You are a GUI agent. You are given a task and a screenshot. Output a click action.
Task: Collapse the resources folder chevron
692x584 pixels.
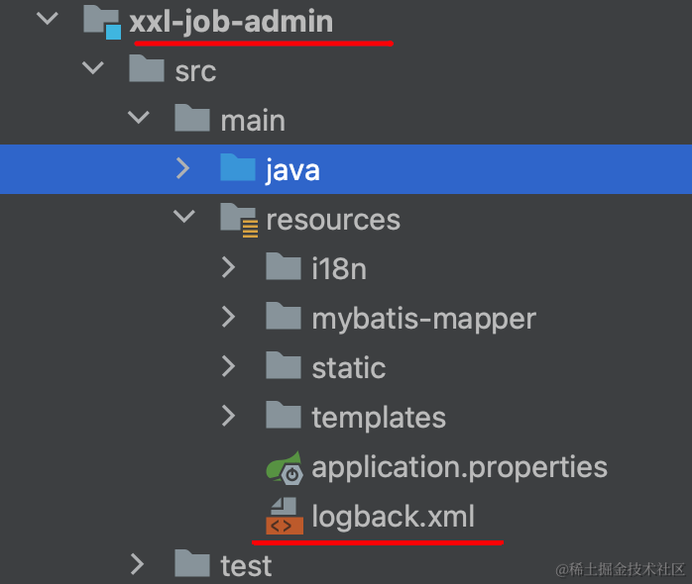point(184,217)
